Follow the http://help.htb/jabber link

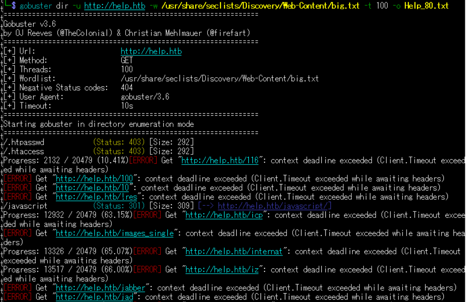click(100, 288)
